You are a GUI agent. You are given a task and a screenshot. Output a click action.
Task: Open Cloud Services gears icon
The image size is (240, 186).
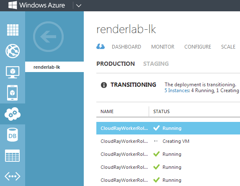13,114
